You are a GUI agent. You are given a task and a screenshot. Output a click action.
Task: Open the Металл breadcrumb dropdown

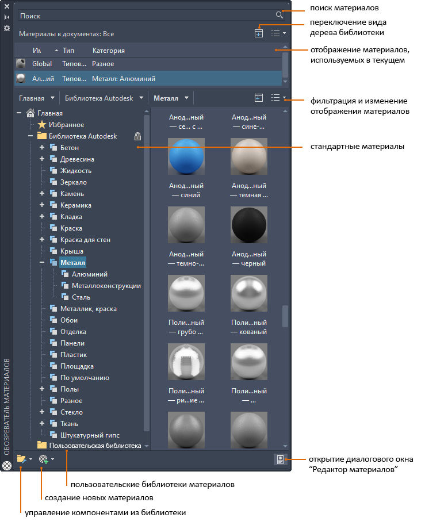coord(186,98)
